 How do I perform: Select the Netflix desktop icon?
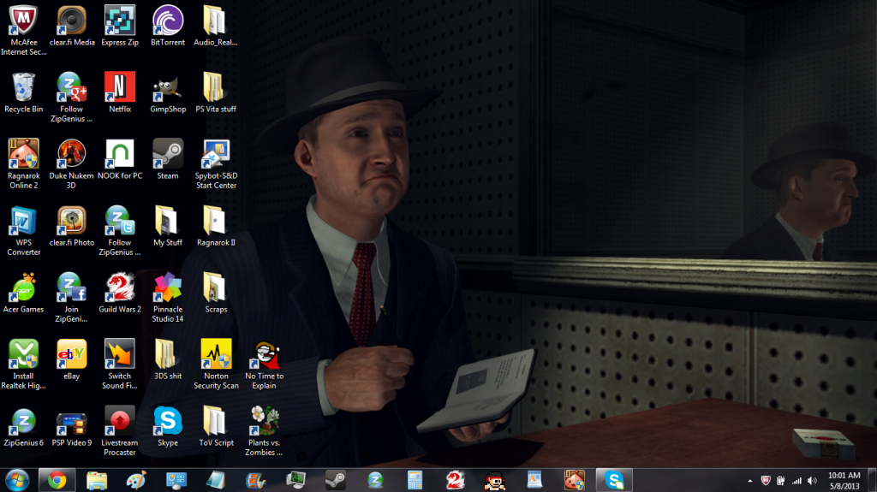click(x=120, y=92)
